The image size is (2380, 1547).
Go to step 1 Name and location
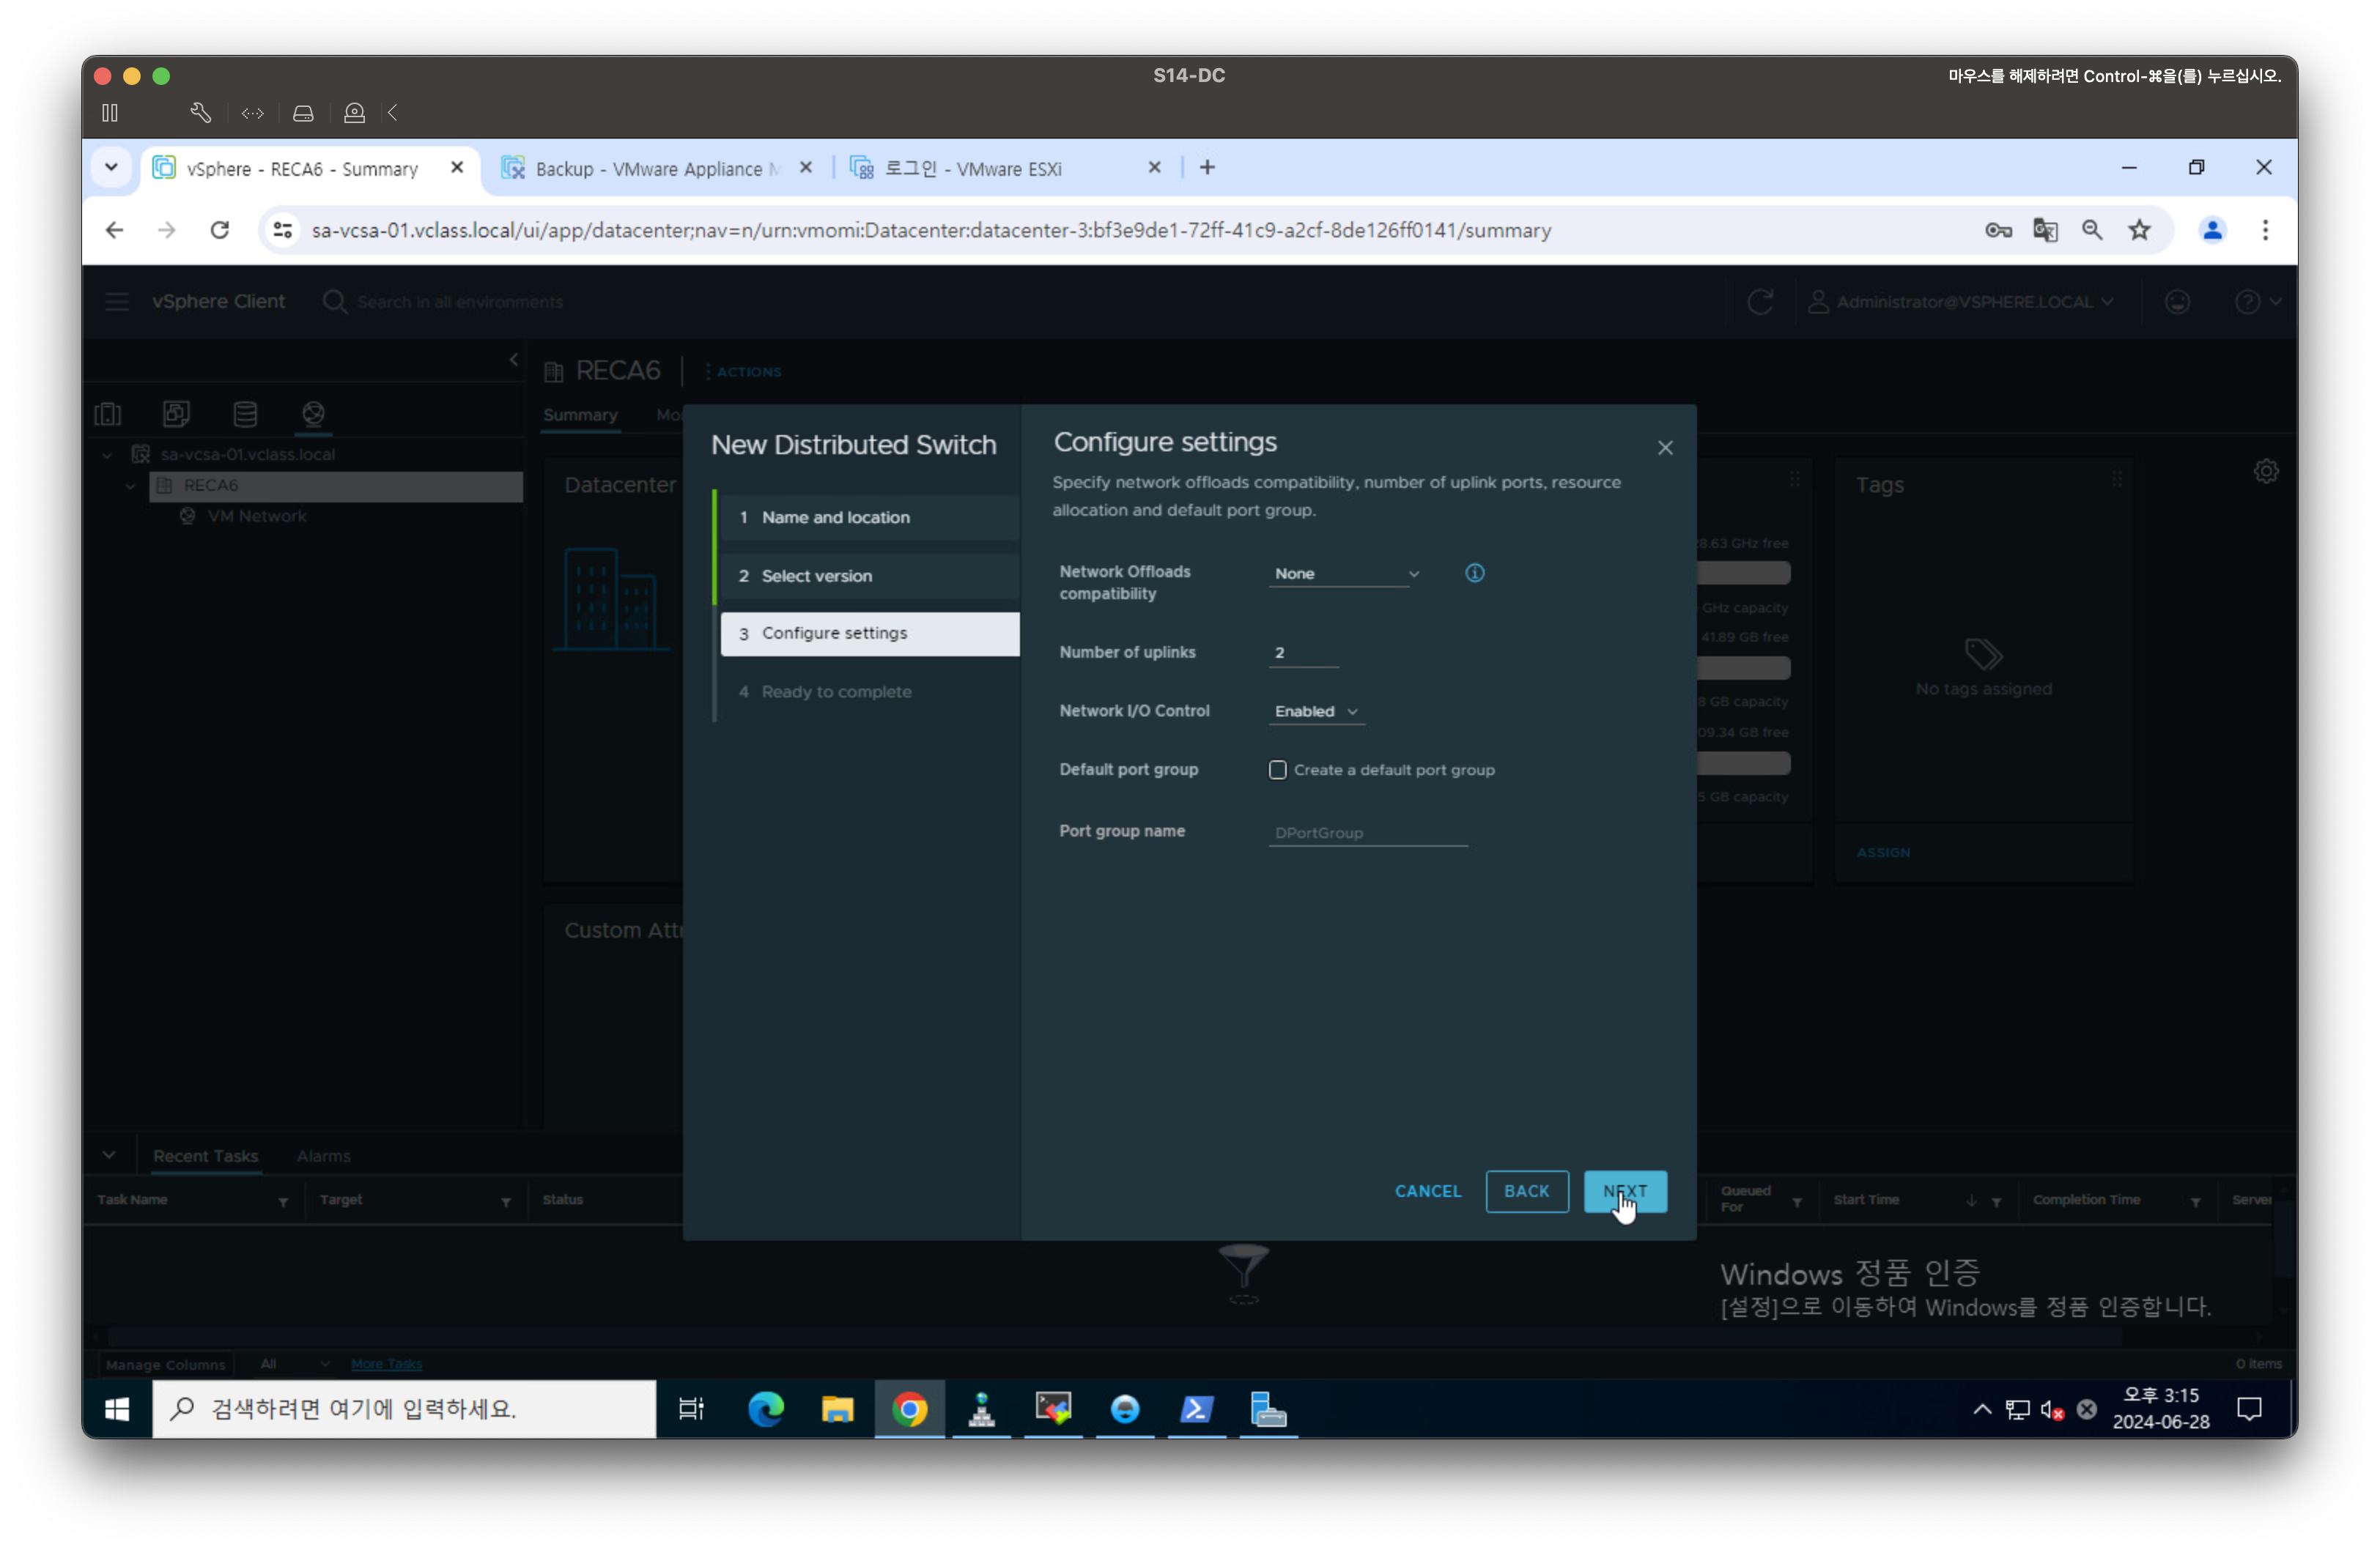[x=835, y=518]
